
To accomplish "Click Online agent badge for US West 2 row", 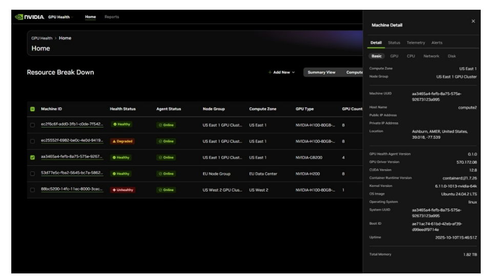I will click(x=168, y=190).
